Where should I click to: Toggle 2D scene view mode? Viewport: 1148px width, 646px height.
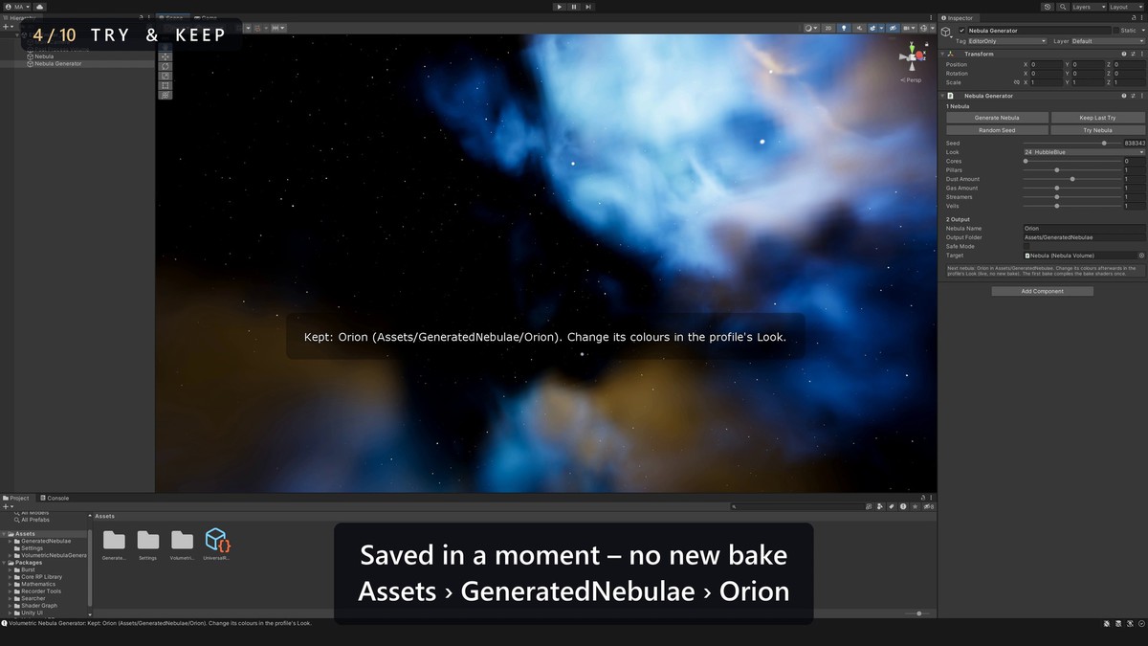[828, 28]
